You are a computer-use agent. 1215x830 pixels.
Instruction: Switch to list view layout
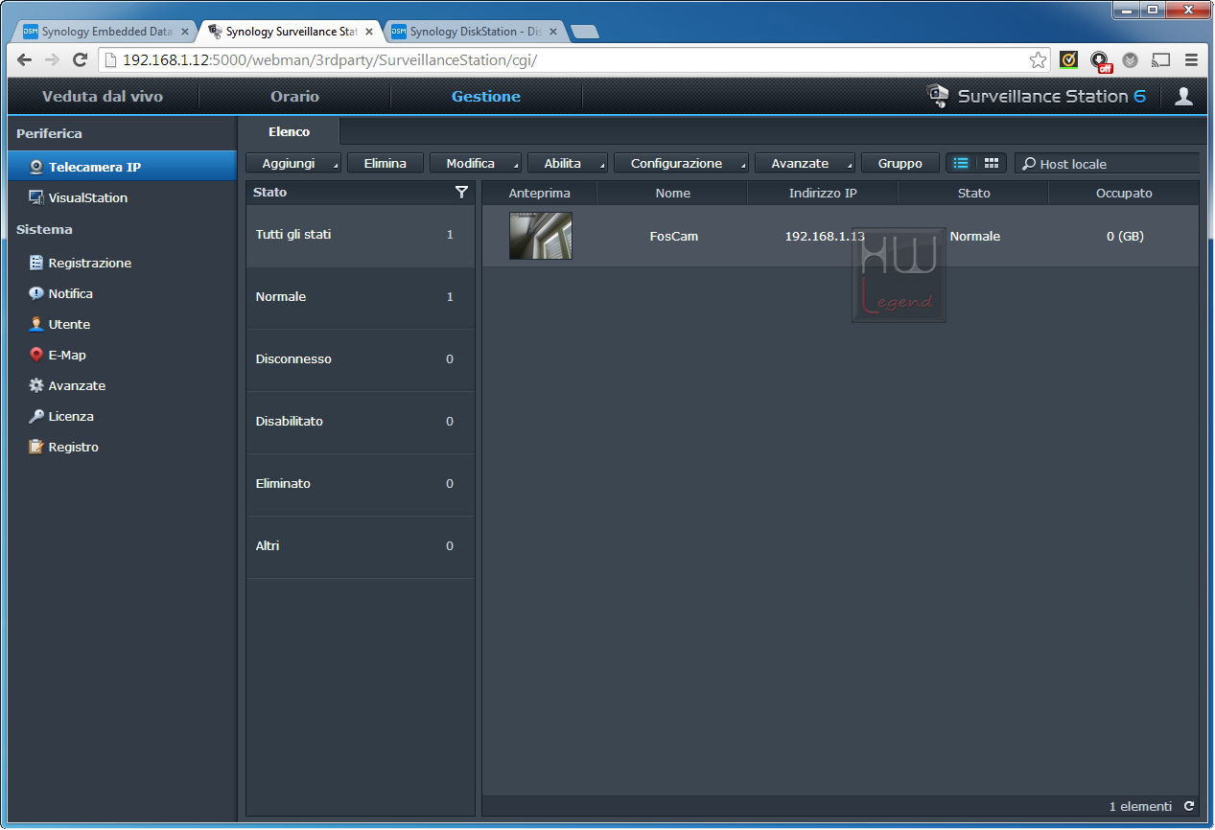pos(961,163)
